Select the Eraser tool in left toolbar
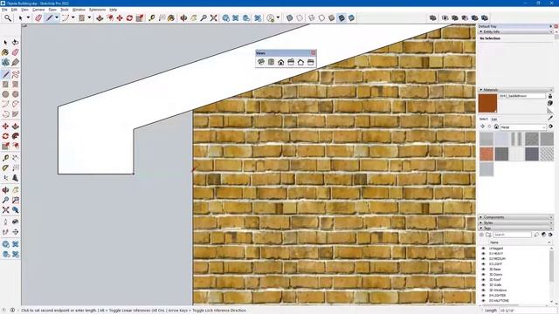Viewport: 559px width, 314px height. point(16,52)
